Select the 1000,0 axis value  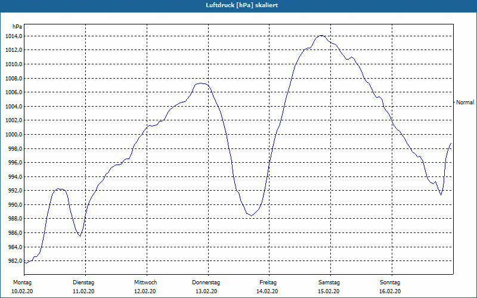[14, 135]
